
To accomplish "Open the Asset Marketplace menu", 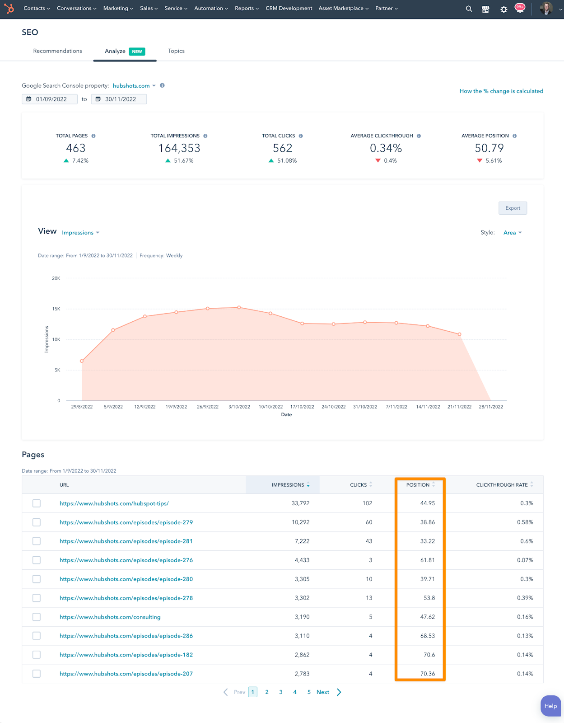I will pos(343,9).
